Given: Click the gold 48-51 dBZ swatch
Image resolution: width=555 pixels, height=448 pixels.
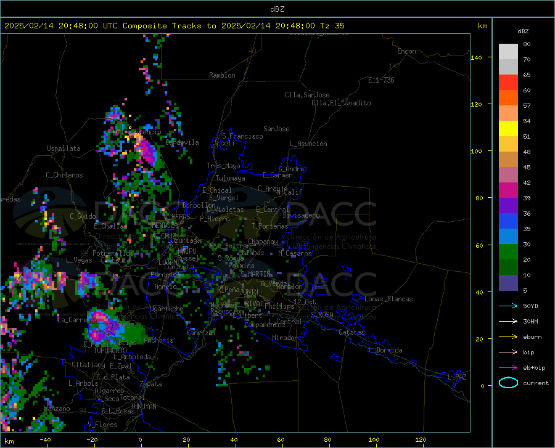Looking at the screenshot, I should [x=508, y=144].
